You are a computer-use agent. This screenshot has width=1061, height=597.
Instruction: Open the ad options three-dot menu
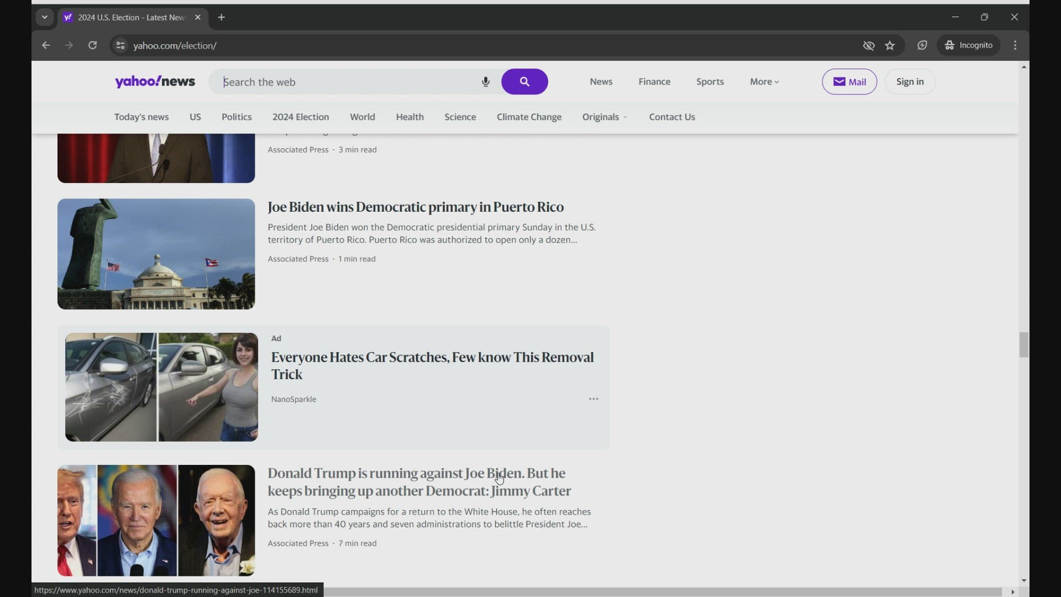click(593, 399)
